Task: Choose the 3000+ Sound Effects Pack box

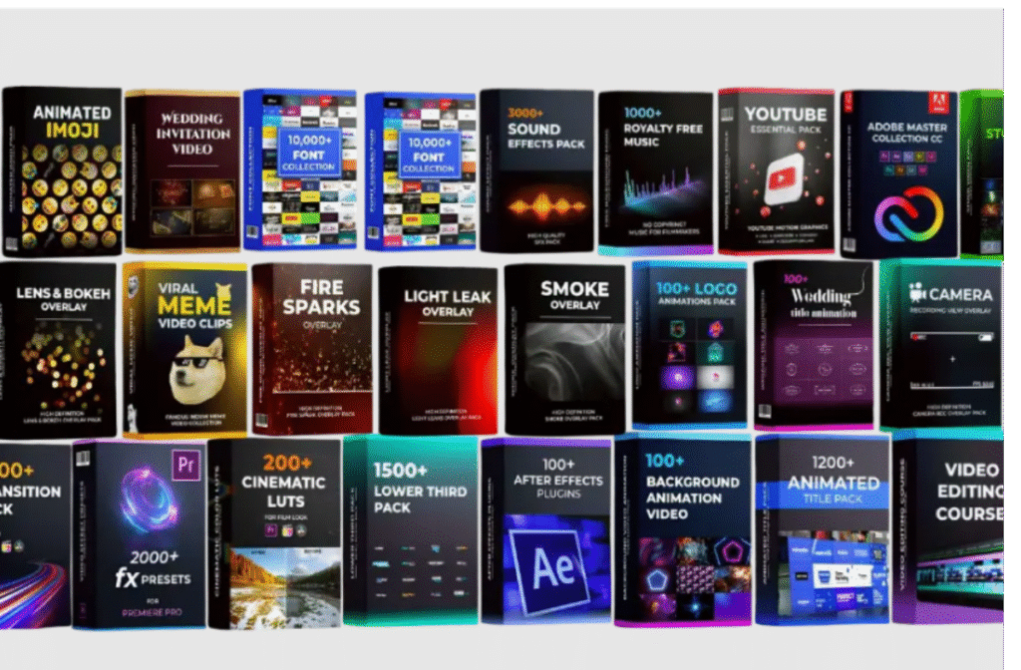Action: coord(537,170)
